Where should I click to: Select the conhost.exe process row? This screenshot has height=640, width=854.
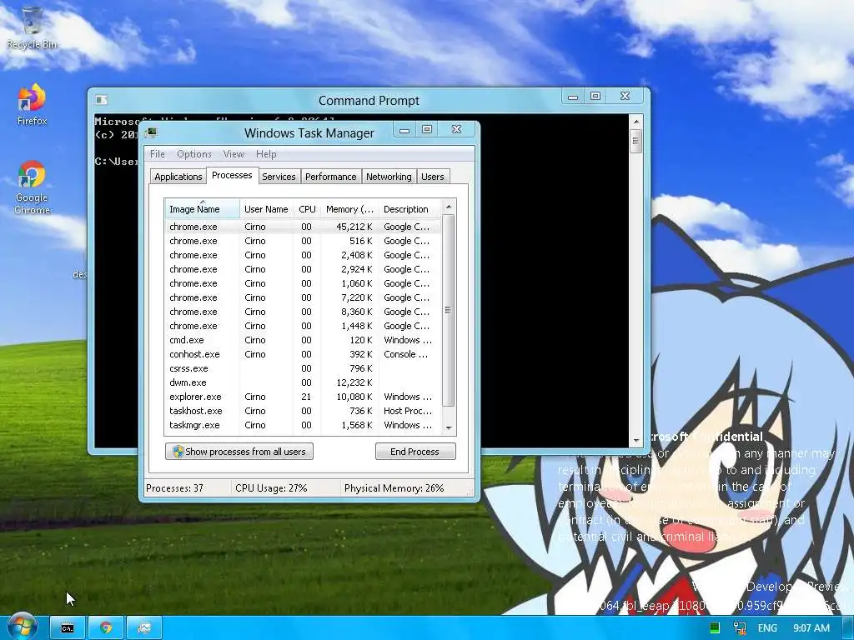pyautogui.click(x=303, y=353)
